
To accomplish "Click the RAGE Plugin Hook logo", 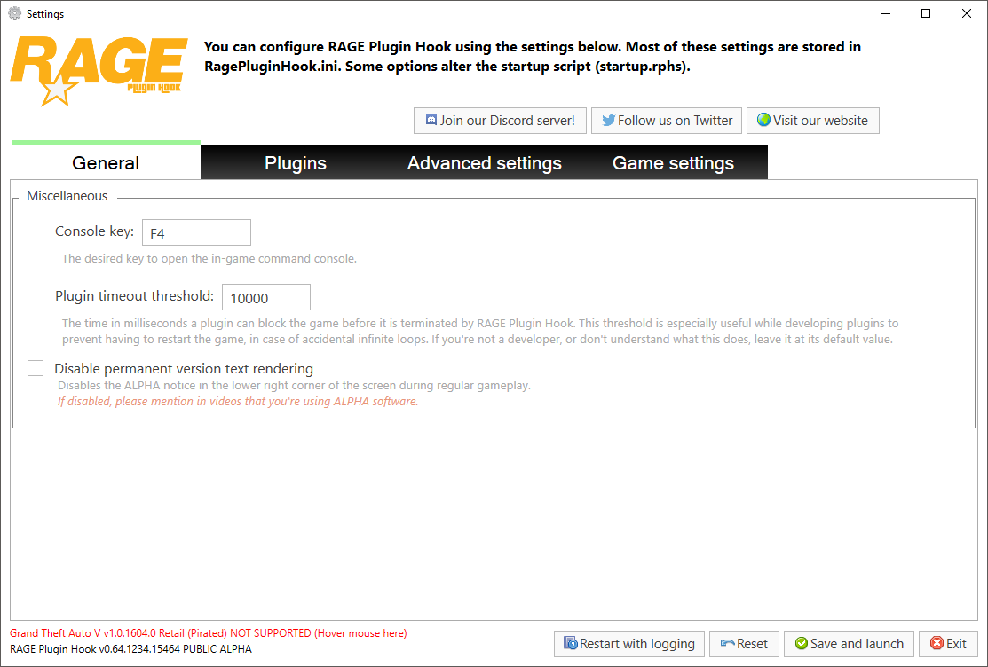I will coord(99,71).
